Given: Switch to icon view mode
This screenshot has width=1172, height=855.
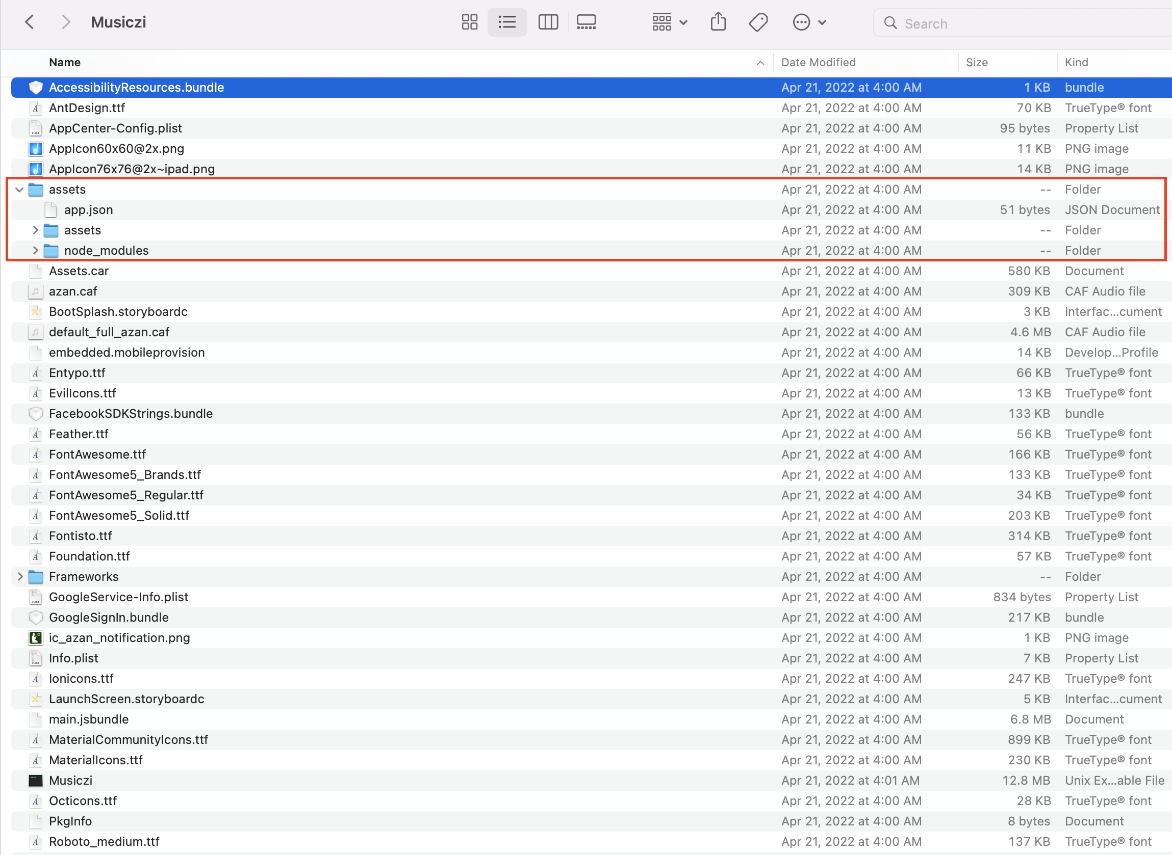Looking at the screenshot, I should point(469,22).
